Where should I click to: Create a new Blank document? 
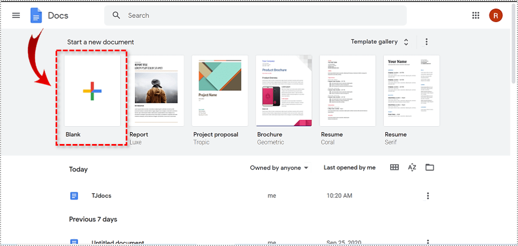click(92, 91)
